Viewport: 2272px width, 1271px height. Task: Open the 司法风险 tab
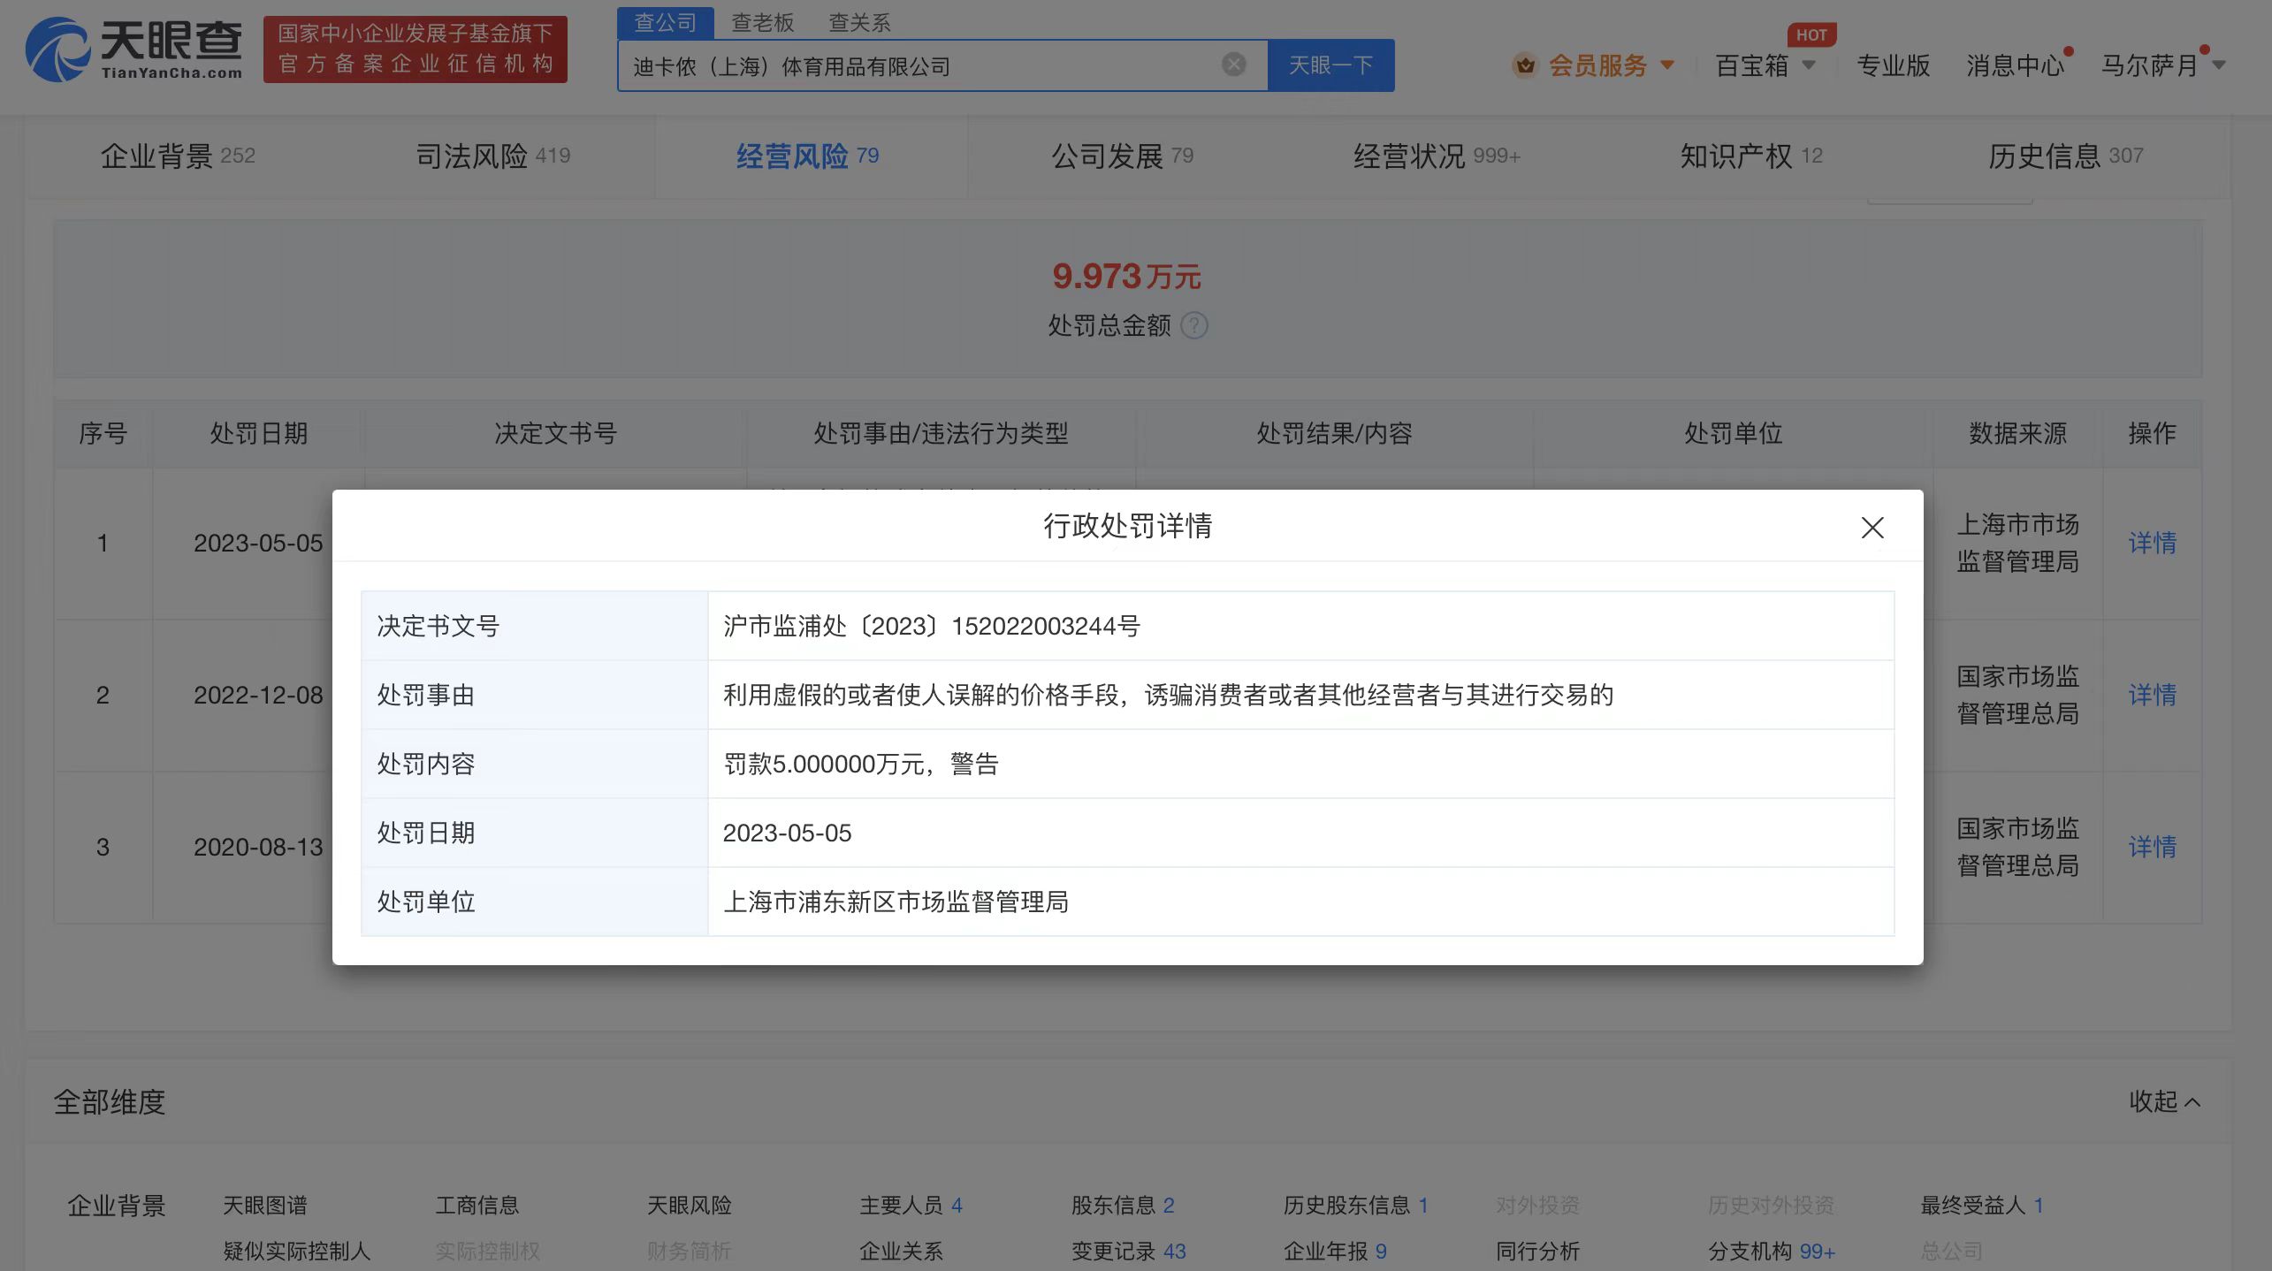click(493, 156)
